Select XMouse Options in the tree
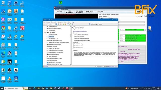 [x=52, y=30]
